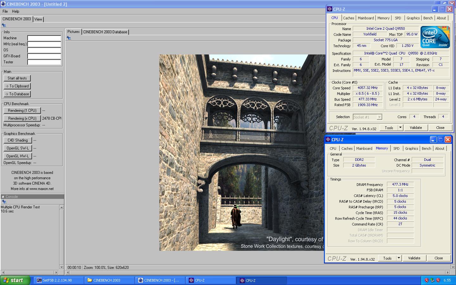456x285 pixels.
Task: Open CINEBENCH 2003 folder from taskbar
Action: click(109, 280)
